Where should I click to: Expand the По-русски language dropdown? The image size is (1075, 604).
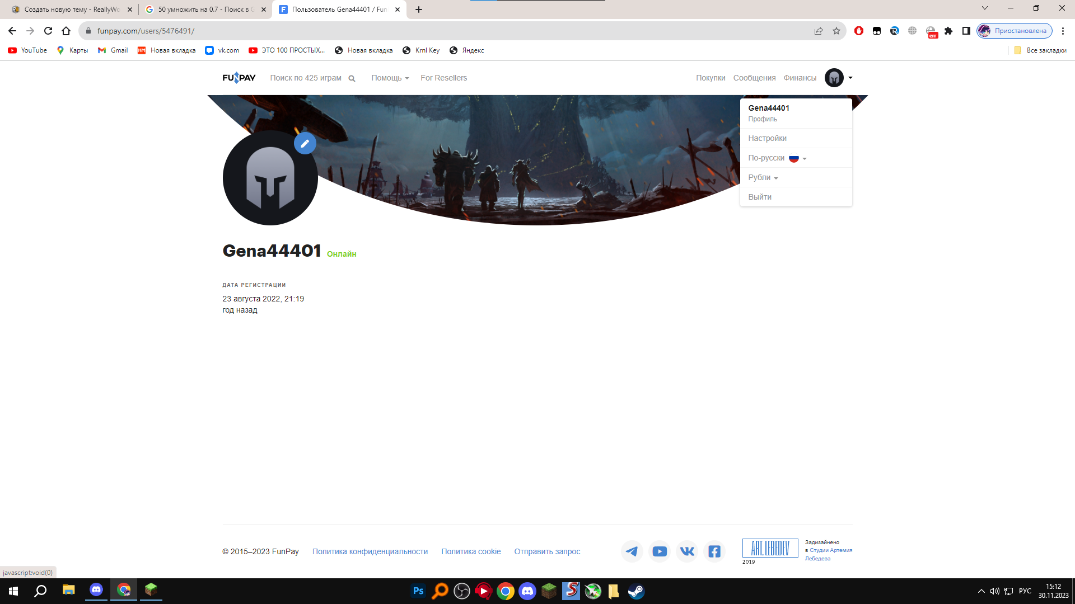point(778,158)
